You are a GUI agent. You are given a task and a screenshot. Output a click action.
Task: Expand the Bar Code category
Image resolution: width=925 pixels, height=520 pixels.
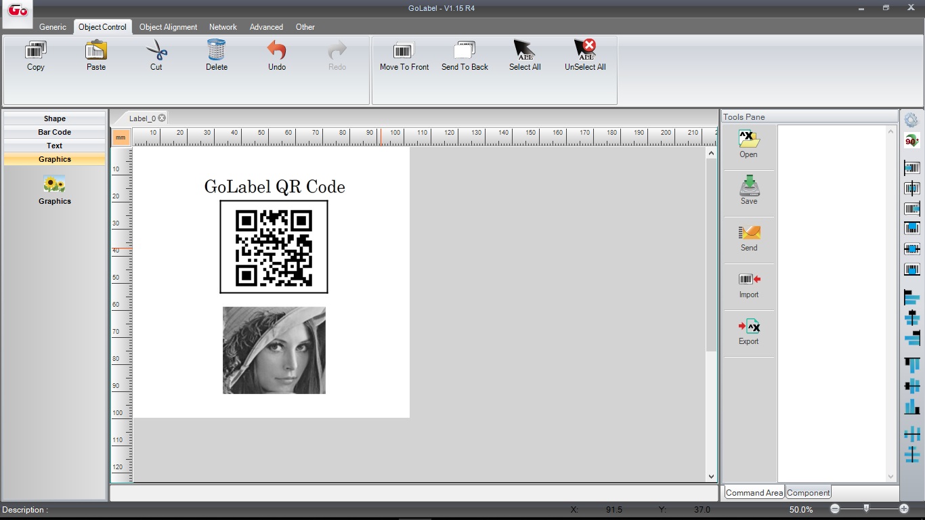coord(55,132)
